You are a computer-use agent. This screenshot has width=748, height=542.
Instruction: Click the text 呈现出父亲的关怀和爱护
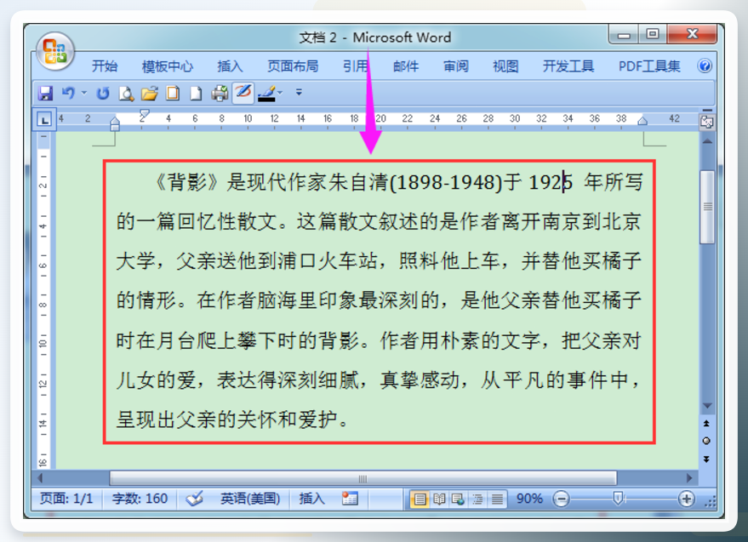(227, 419)
